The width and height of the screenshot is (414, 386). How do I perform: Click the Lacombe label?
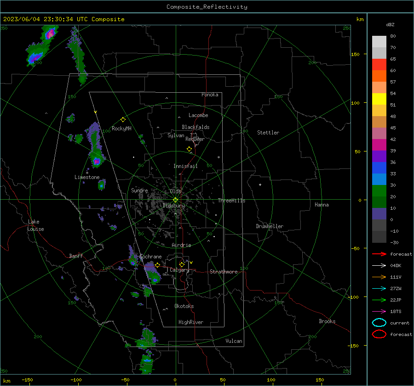point(198,115)
